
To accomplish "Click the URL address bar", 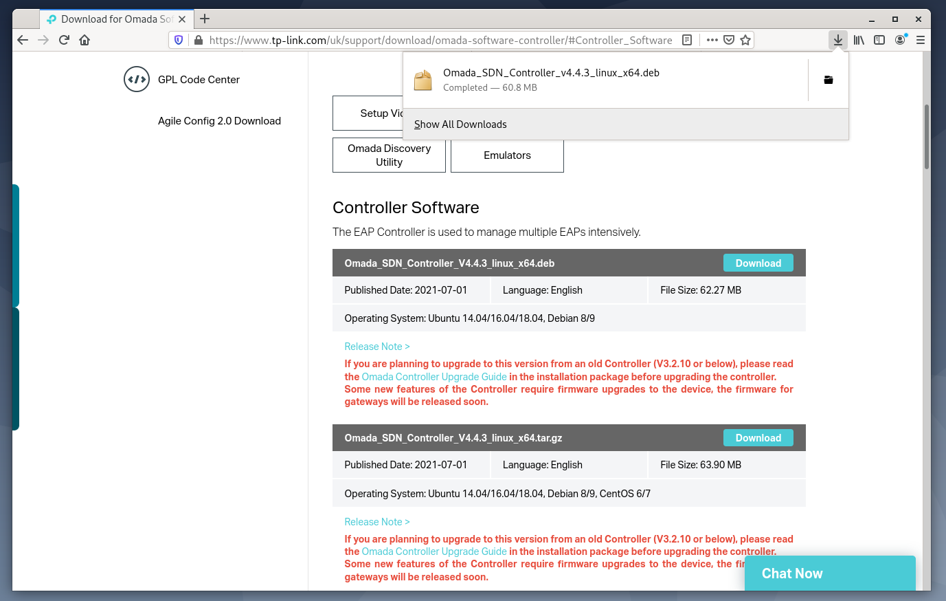I will [x=440, y=40].
